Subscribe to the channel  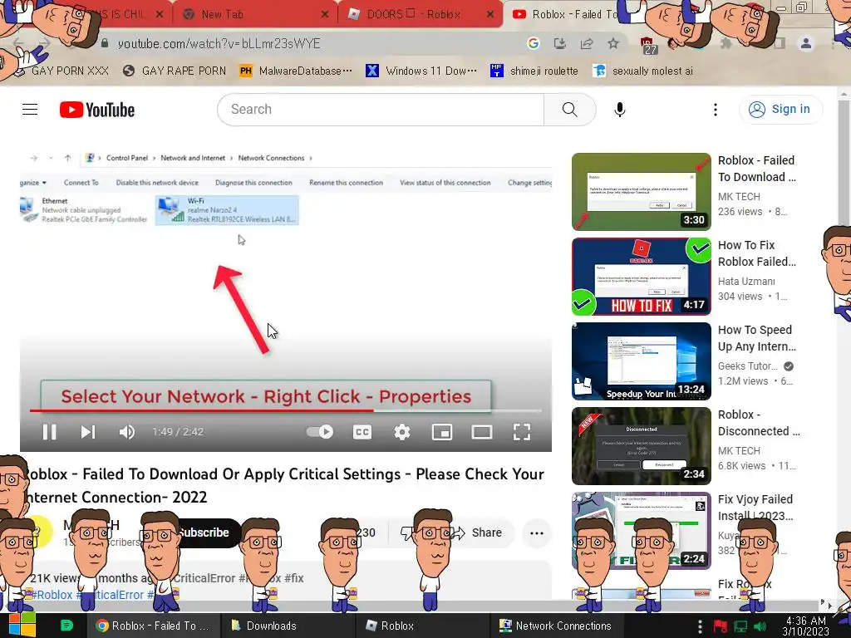(x=206, y=532)
